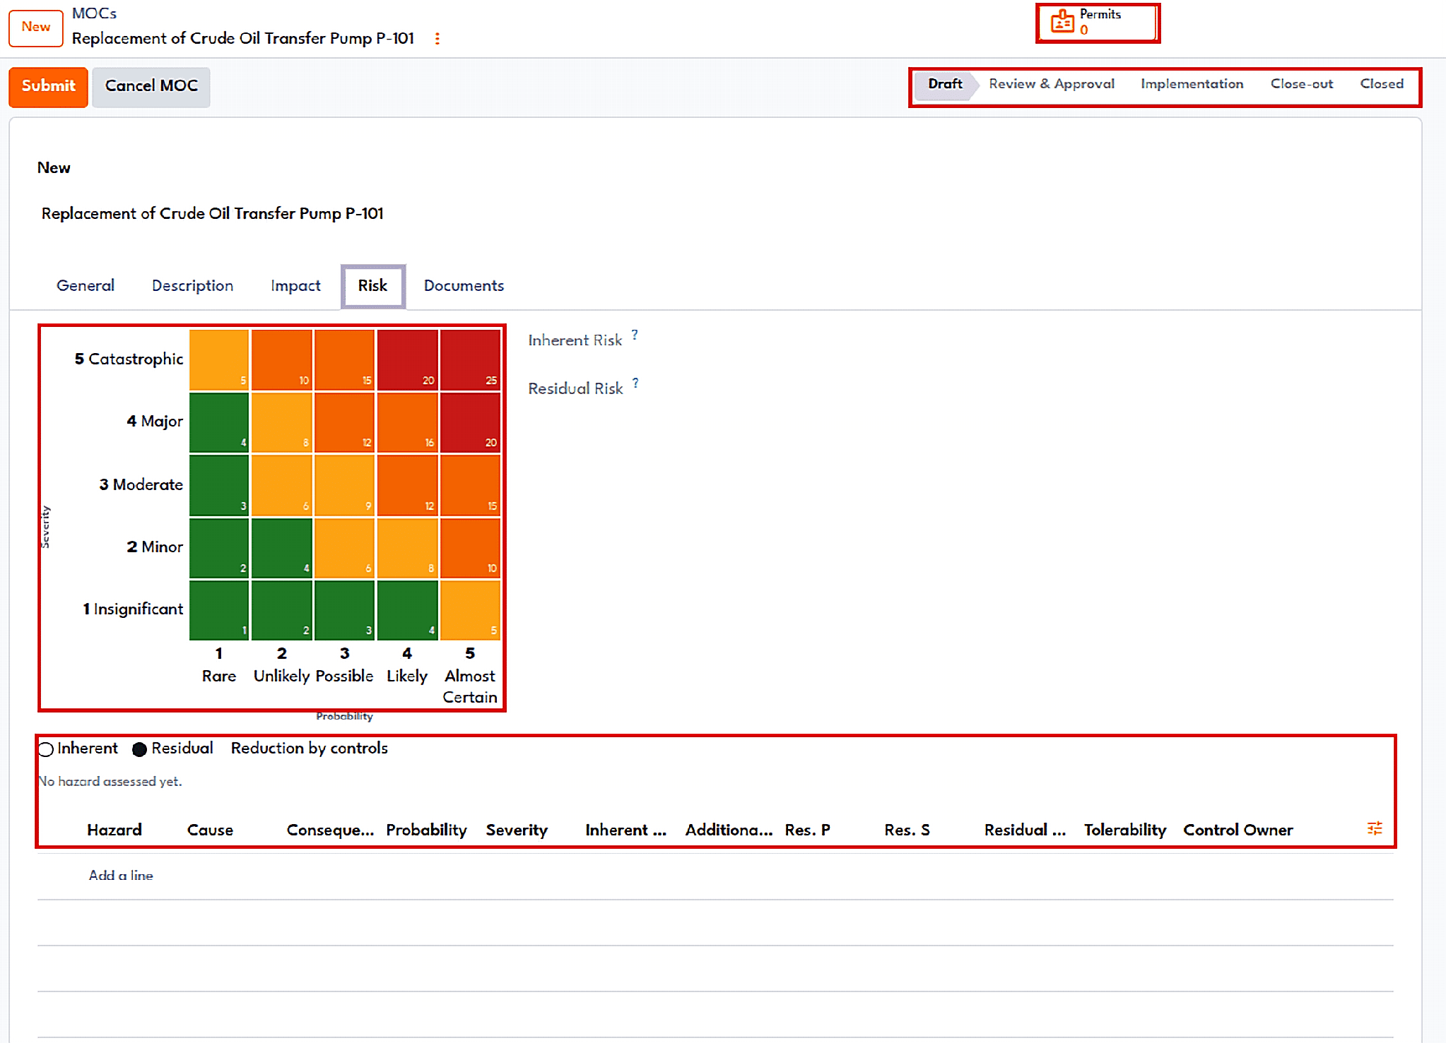Click the column settings adjust icon
Screen dimensions: 1446x1043
tap(1374, 828)
